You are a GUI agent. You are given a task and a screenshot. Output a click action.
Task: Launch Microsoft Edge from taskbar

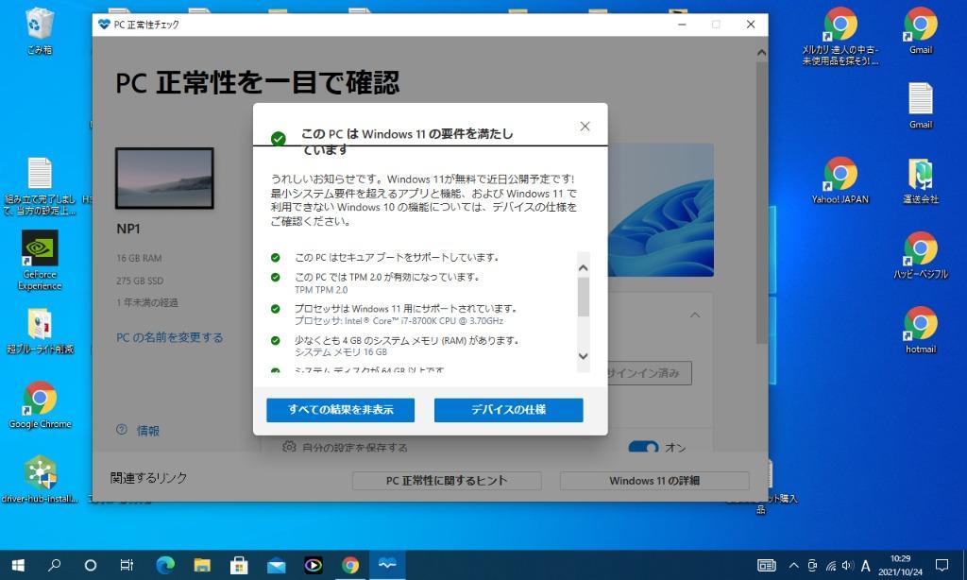click(x=164, y=565)
